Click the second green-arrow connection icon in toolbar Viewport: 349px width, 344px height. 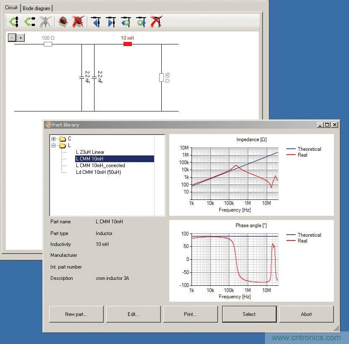click(29, 22)
